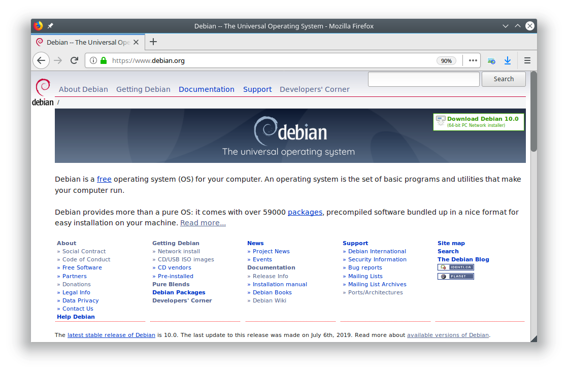
Task: Open the CD vendors link
Action: [x=174, y=267]
